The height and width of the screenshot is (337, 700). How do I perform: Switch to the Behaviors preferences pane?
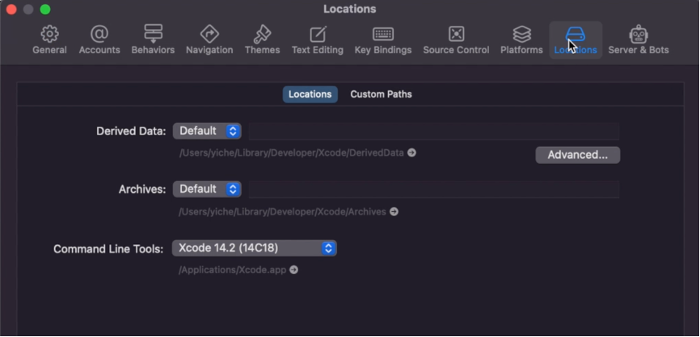pyautogui.click(x=153, y=40)
